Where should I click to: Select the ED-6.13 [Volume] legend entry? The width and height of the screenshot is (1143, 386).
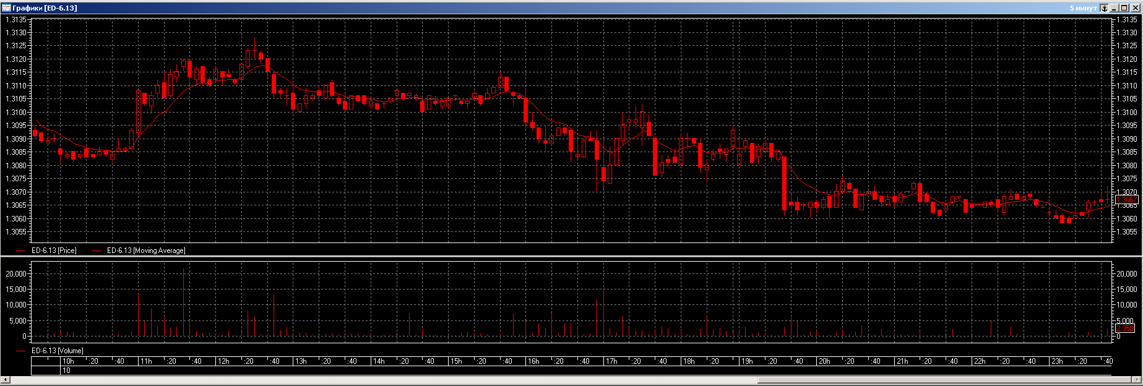click(x=57, y=351)
